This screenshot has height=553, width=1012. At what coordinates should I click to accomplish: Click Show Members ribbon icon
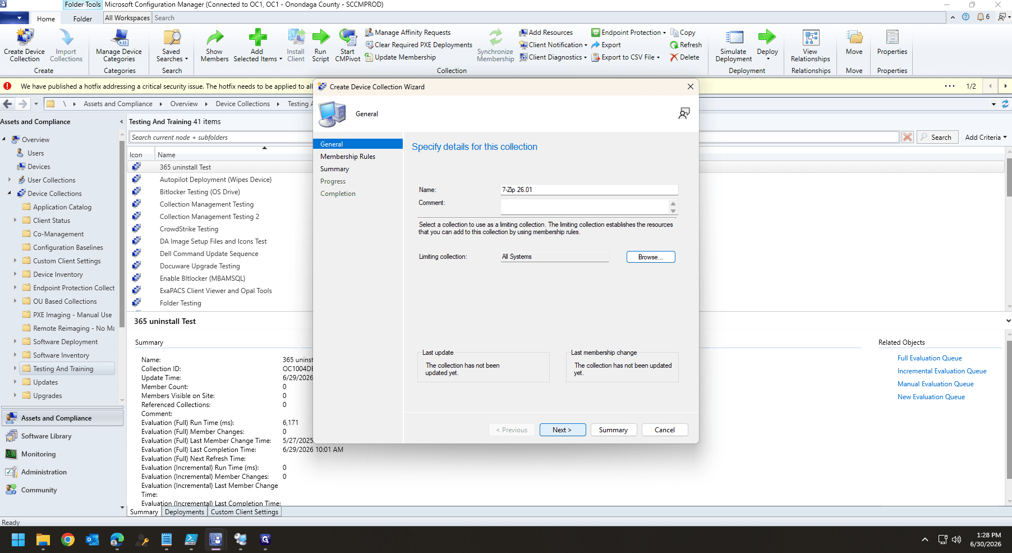214,45
